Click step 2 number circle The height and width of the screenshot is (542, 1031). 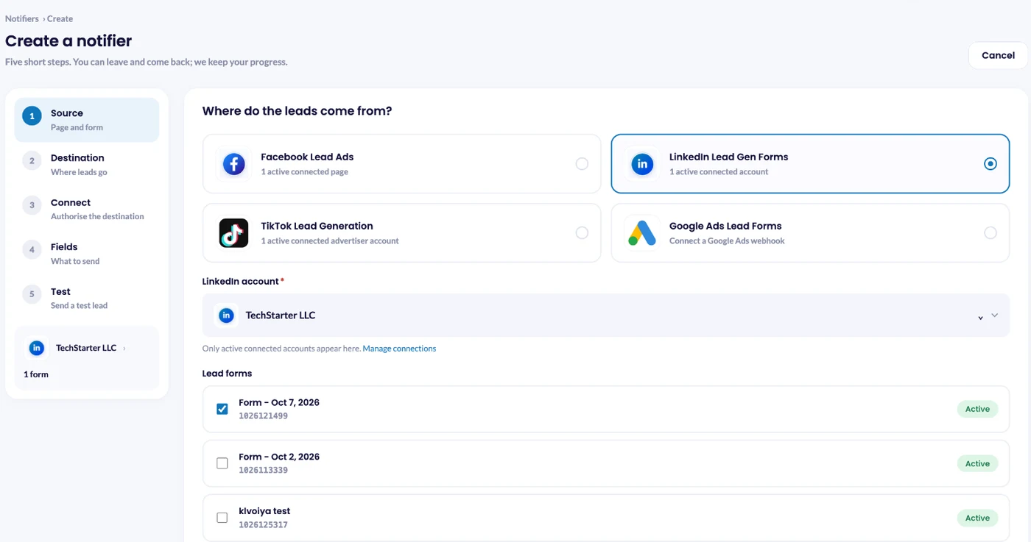coord(32,161)
